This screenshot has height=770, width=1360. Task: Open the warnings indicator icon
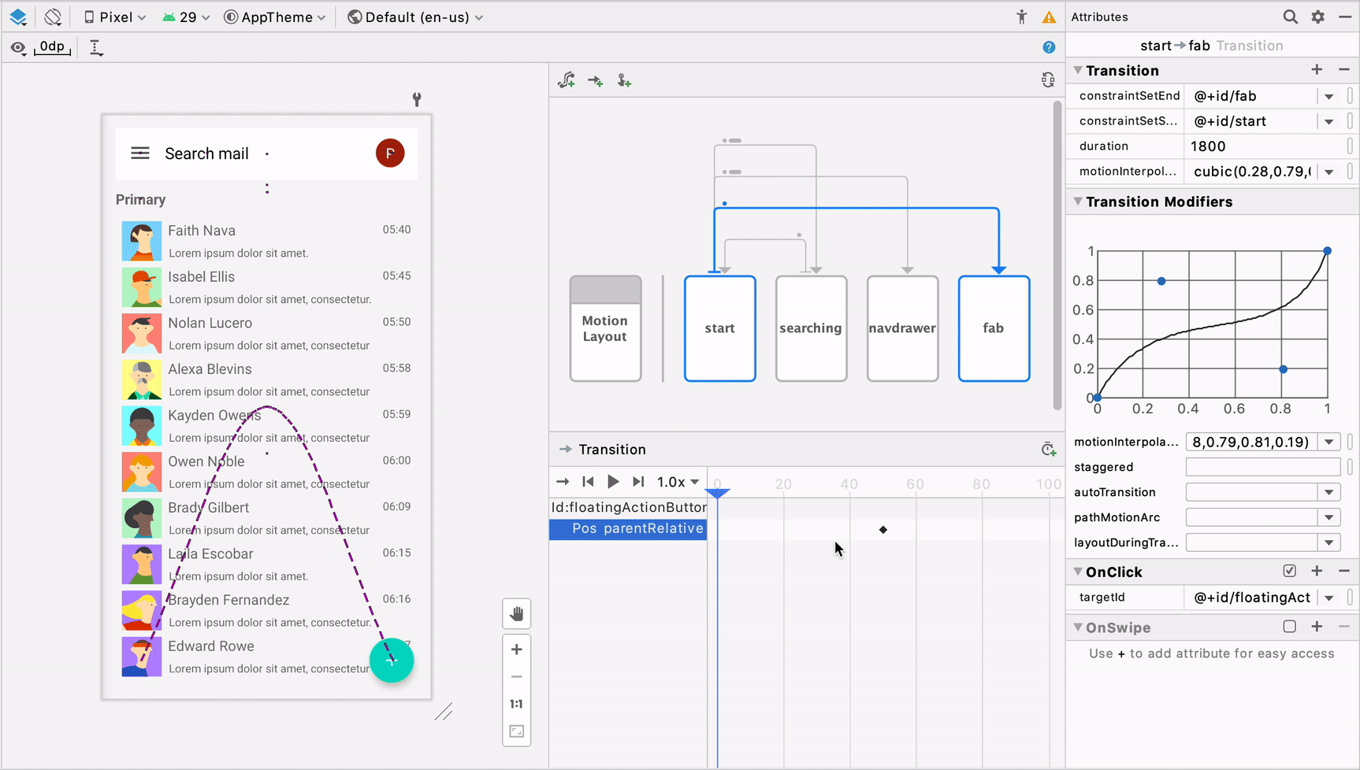coord(1049,17)
